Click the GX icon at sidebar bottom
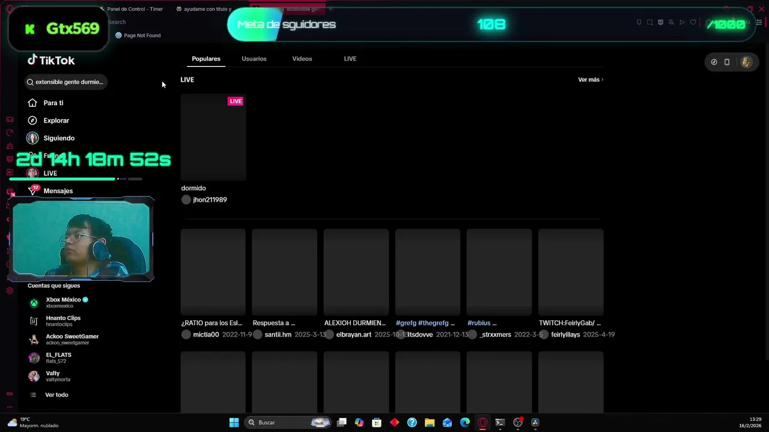769x432 pixels. [x=10, y=394]
